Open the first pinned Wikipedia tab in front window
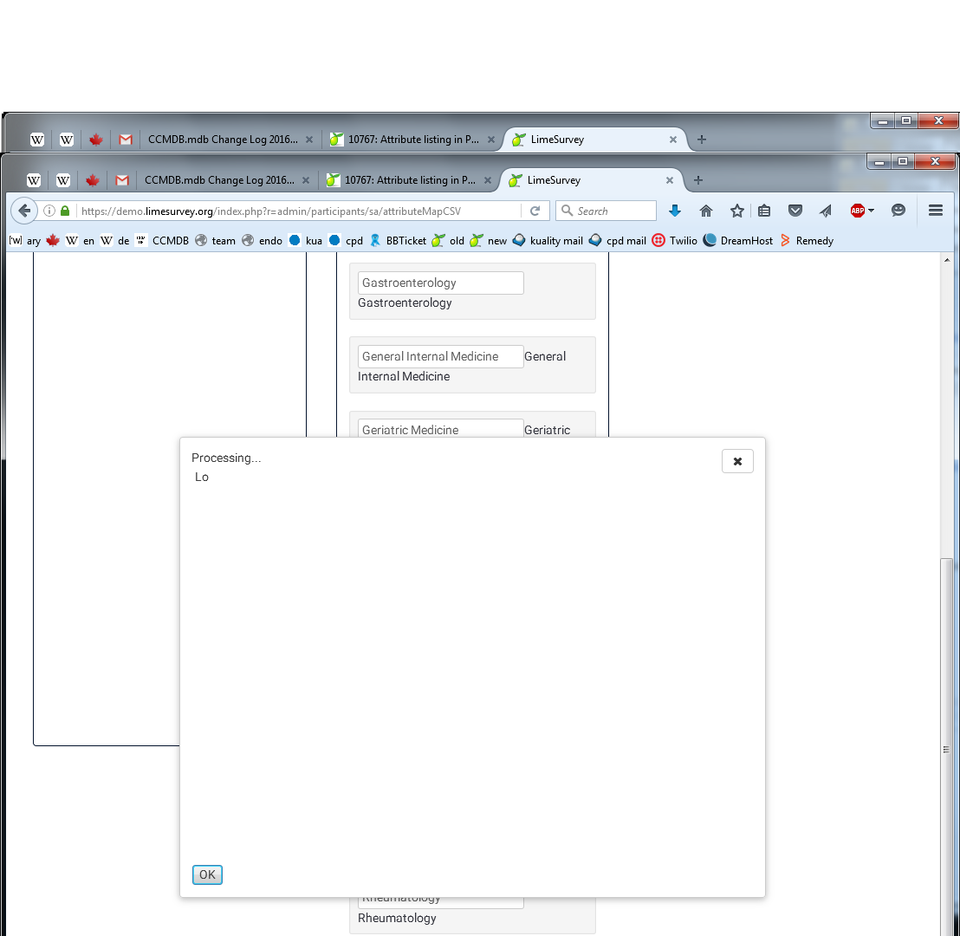Image resolution: width=960 pixels, height=936 pixels. [x=34, y=180]
